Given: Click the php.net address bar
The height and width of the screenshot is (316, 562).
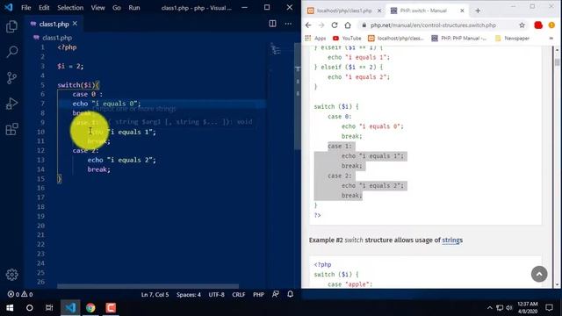Looking at the screenshot, I should point(433,25).
